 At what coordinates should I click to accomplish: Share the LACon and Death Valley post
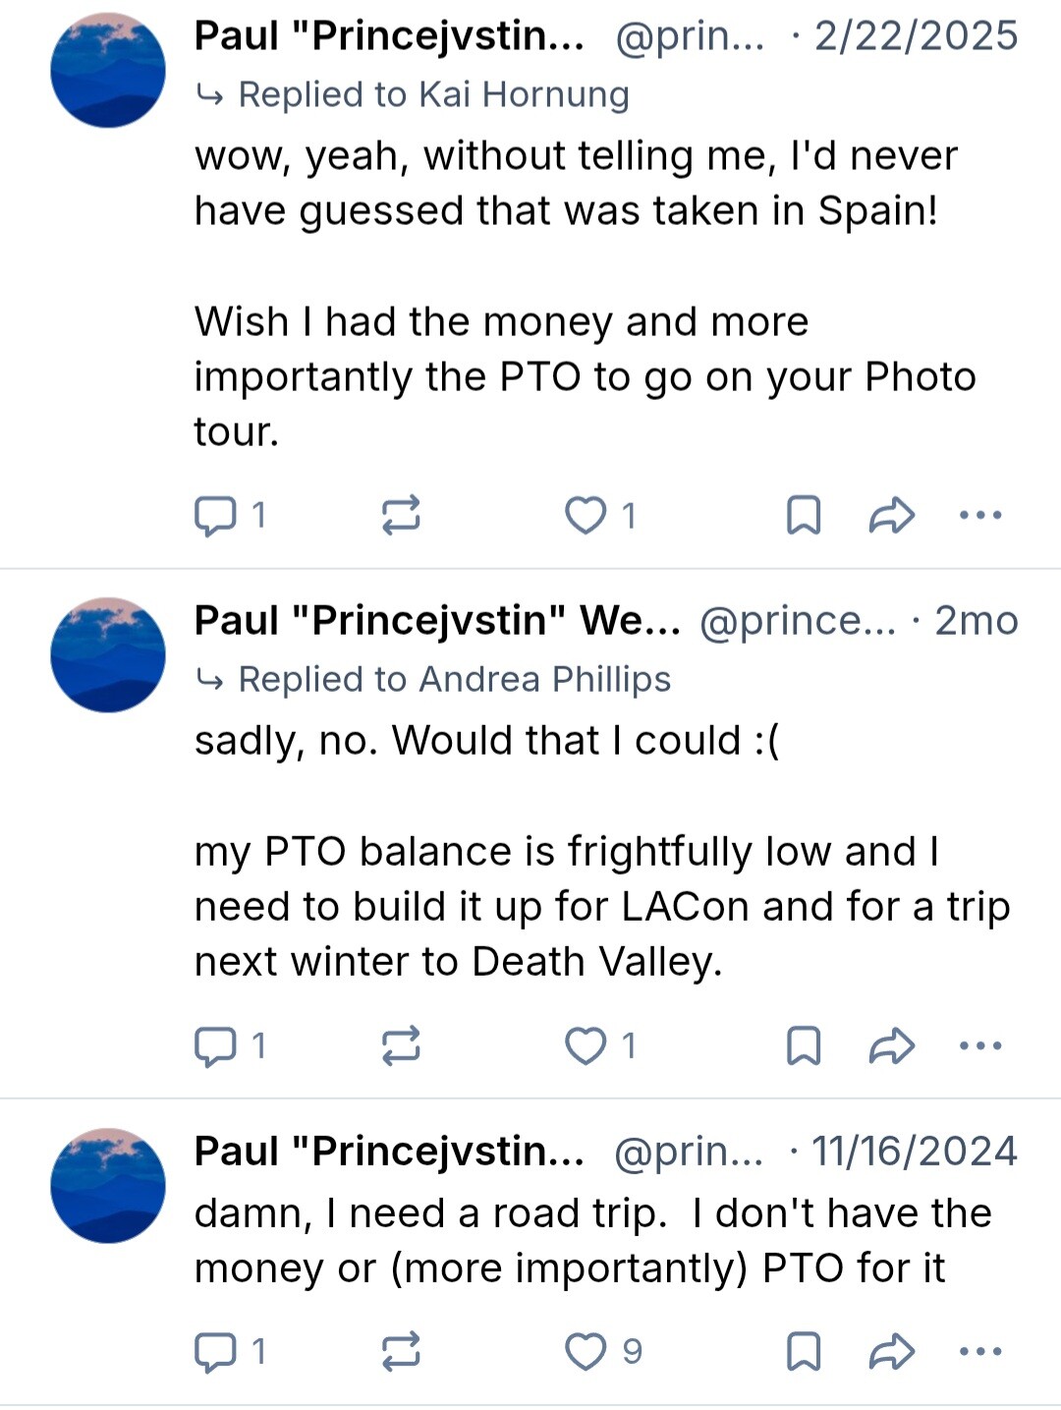coord(891,1045)
